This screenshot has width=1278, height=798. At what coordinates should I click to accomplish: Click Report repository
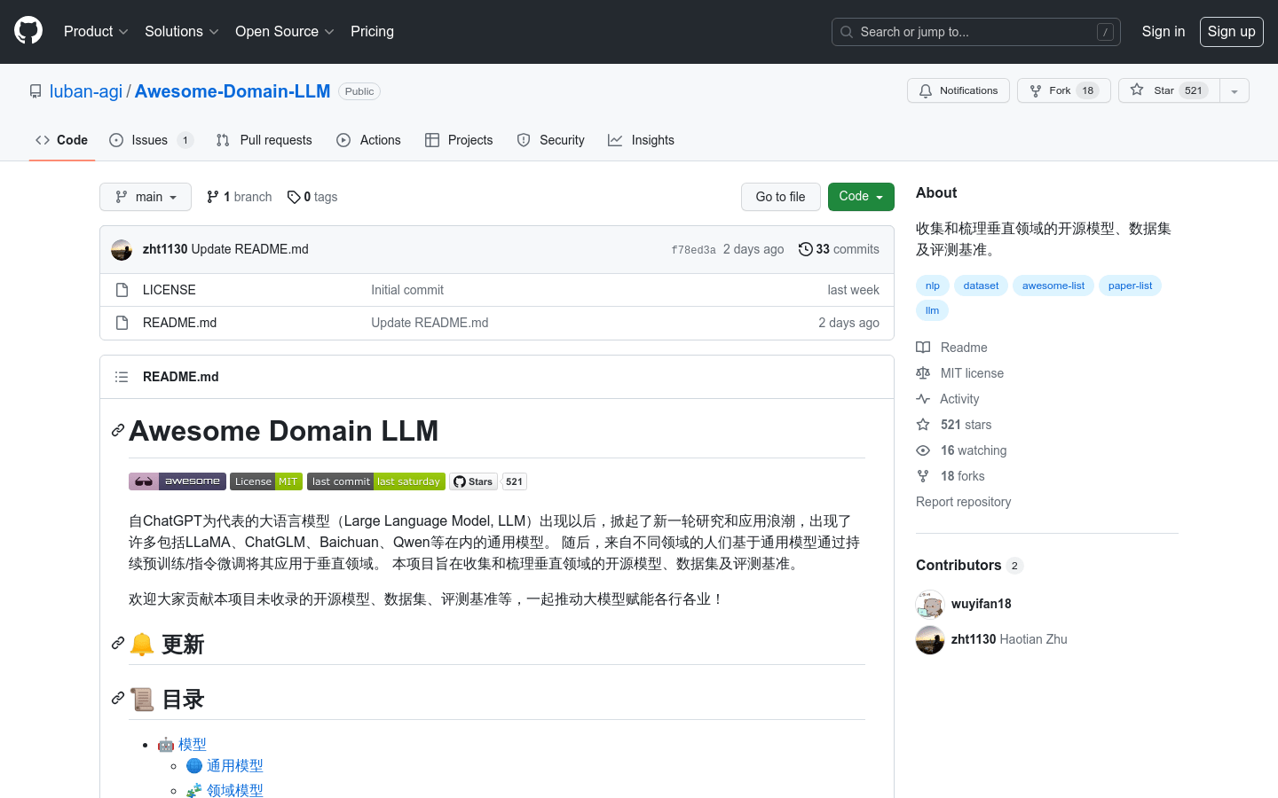tap(963, 502)
